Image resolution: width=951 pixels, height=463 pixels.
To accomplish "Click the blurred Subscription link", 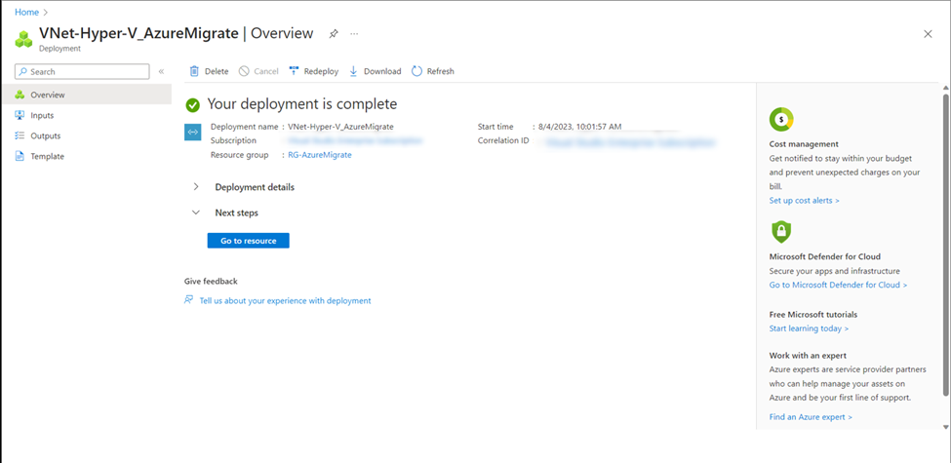I will (355, 140).
